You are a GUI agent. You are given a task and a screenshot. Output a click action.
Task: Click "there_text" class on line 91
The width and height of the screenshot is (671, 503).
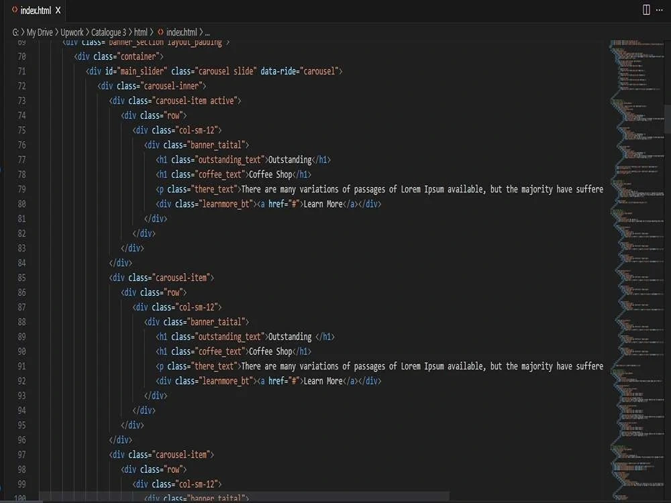click(215, 367)
